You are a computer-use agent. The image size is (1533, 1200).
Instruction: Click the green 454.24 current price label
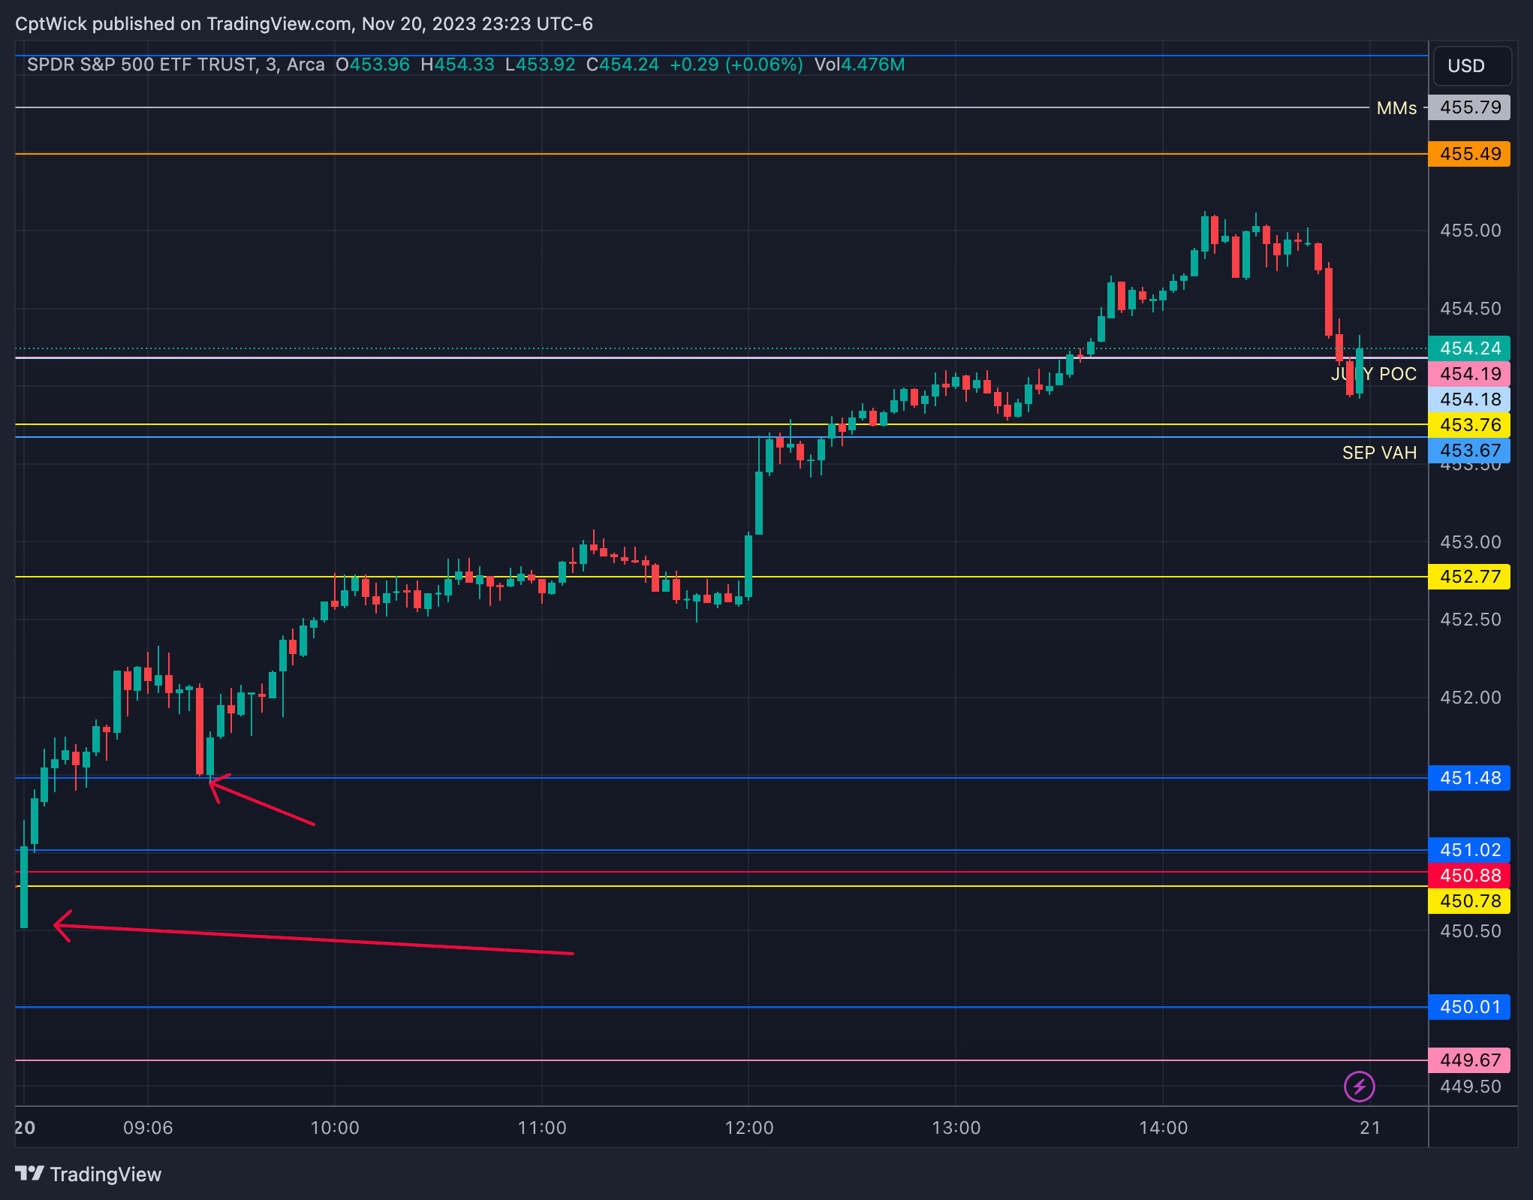click(x=1468, y=348)
